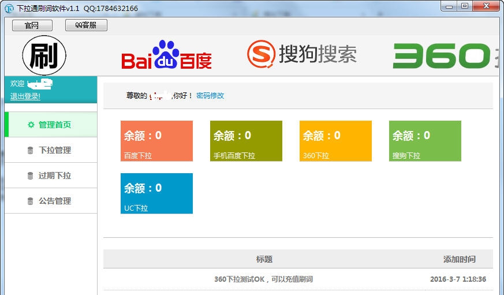Screen dimensions: 504x295
Task: Open 公告管理 in sidebar
Action: tap(51, 200)
